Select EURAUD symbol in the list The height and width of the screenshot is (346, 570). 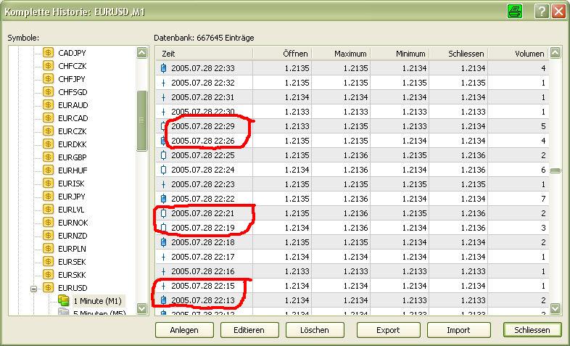click(x=73, y=105)
